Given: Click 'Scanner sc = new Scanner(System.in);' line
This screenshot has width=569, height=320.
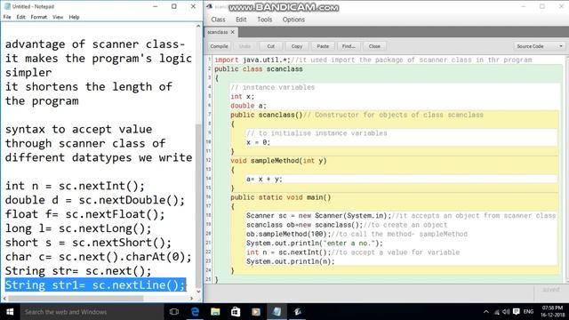Looking at the screenshot, I should click(318, 215).
